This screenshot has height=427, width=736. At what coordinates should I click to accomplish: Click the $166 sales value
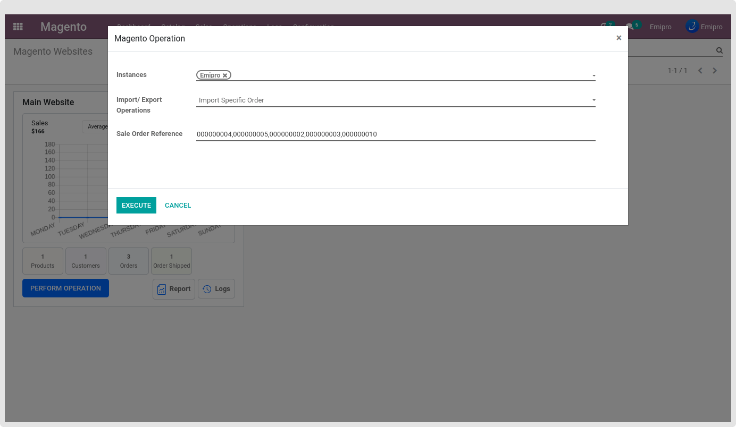point(38,131)
